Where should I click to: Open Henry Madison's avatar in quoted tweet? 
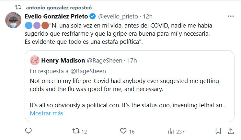[34, 60]
